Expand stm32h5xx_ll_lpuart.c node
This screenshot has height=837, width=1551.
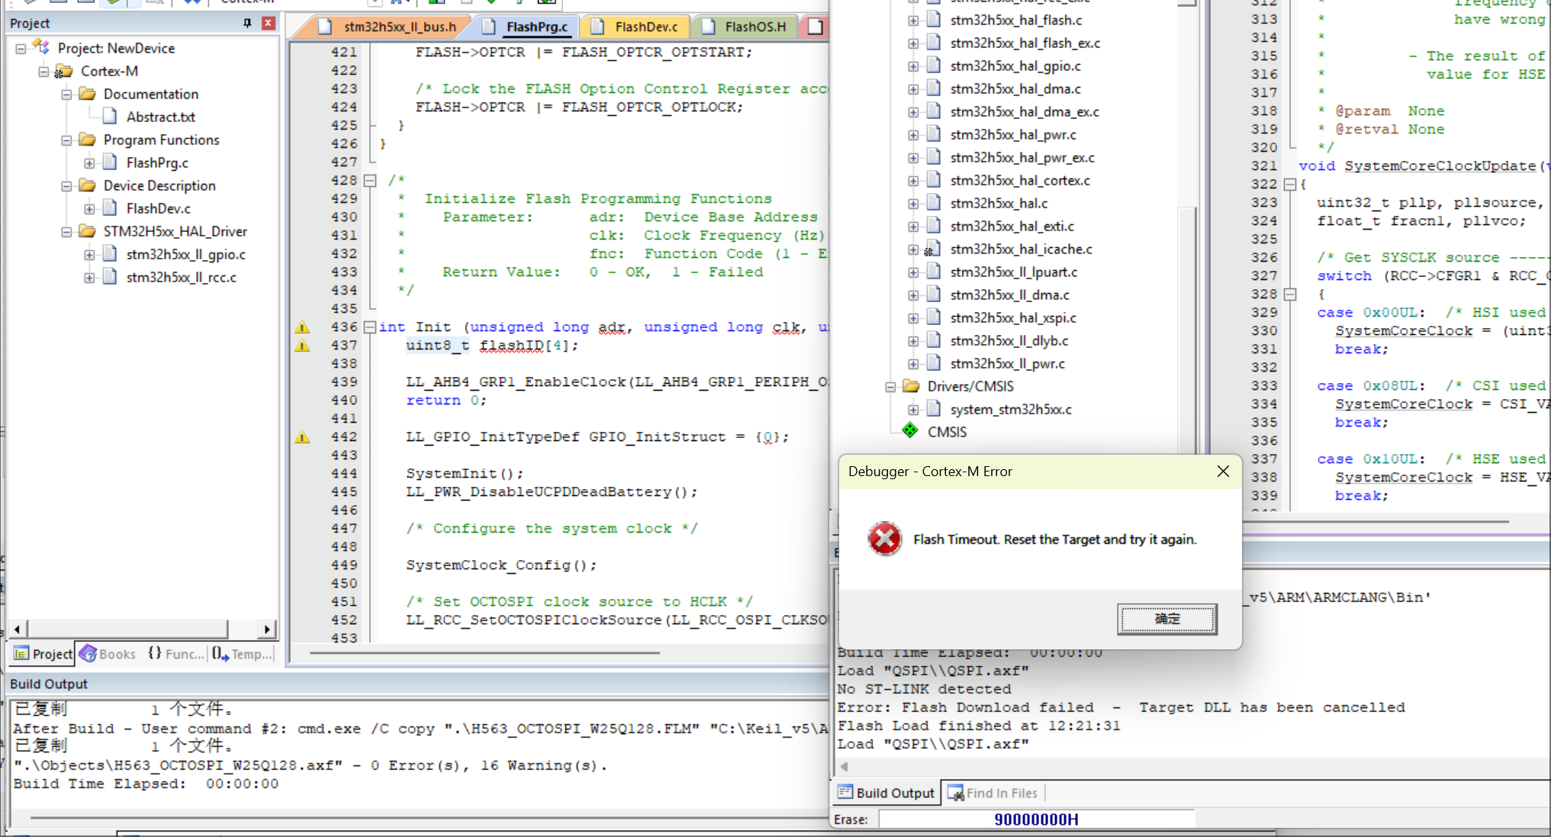(913, 272)
